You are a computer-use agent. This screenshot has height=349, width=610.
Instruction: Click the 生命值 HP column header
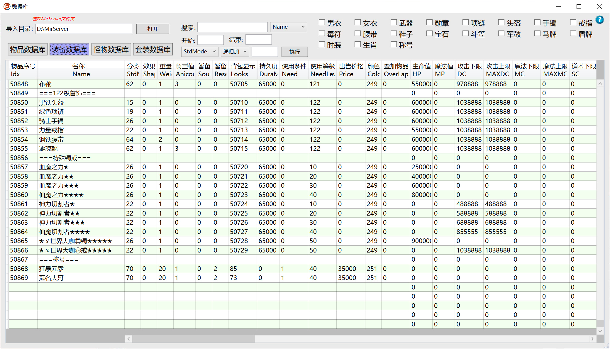pos(421,70)
